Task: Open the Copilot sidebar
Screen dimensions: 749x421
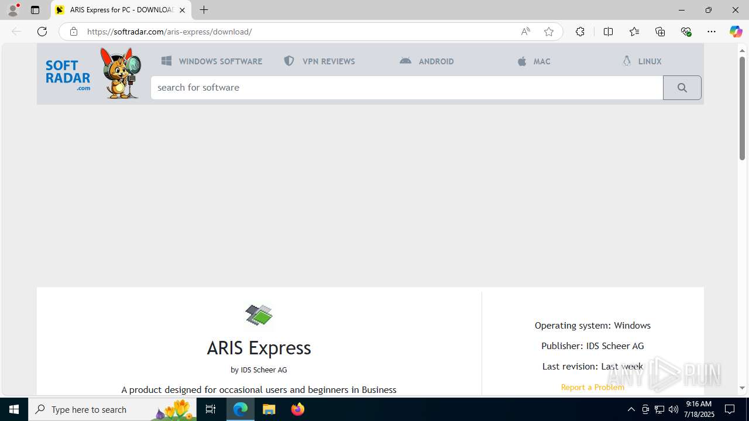Action: (736, 32)
